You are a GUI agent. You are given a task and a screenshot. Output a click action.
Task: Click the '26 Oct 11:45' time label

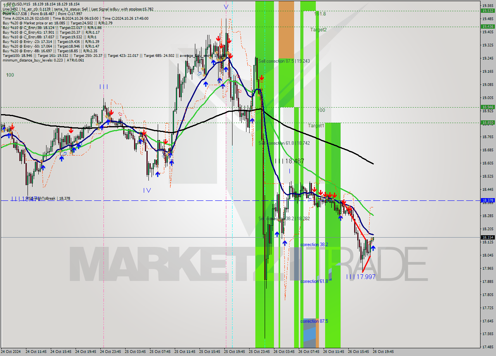click(334, 352)
